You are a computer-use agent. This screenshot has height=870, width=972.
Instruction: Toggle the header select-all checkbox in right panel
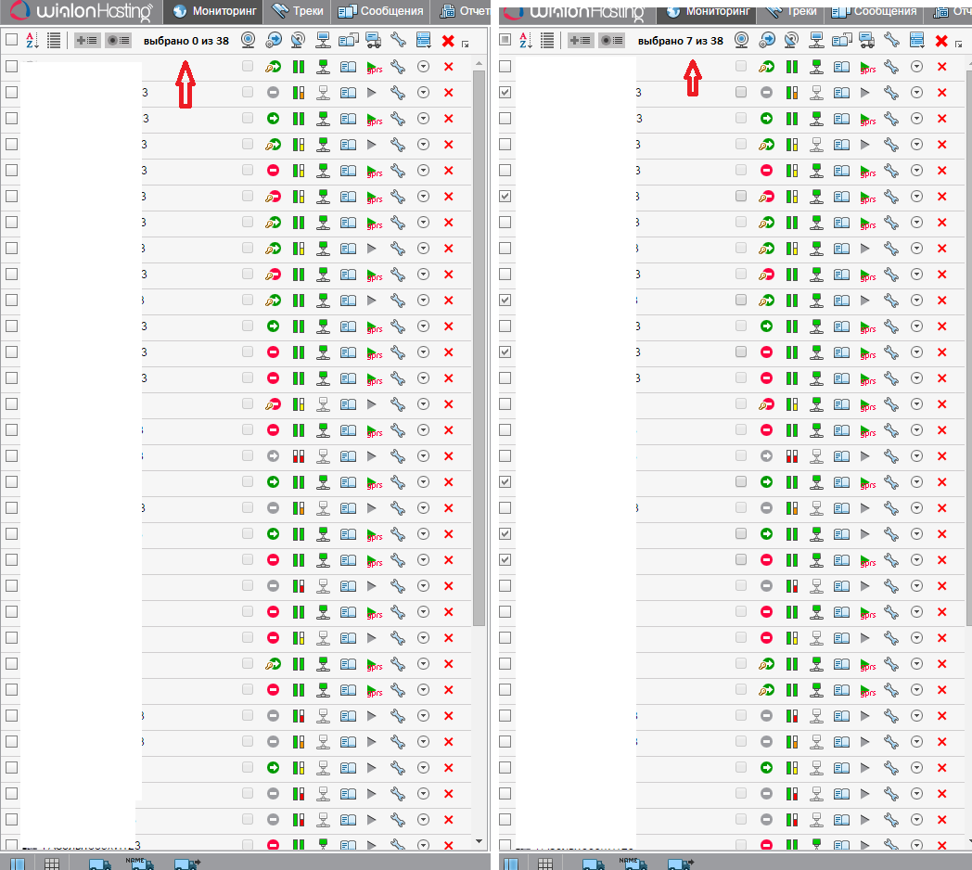pos(505,40)
